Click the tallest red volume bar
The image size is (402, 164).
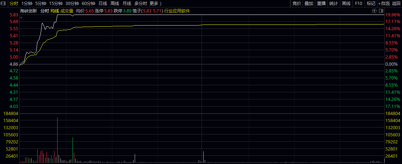(x=58, y=140)
